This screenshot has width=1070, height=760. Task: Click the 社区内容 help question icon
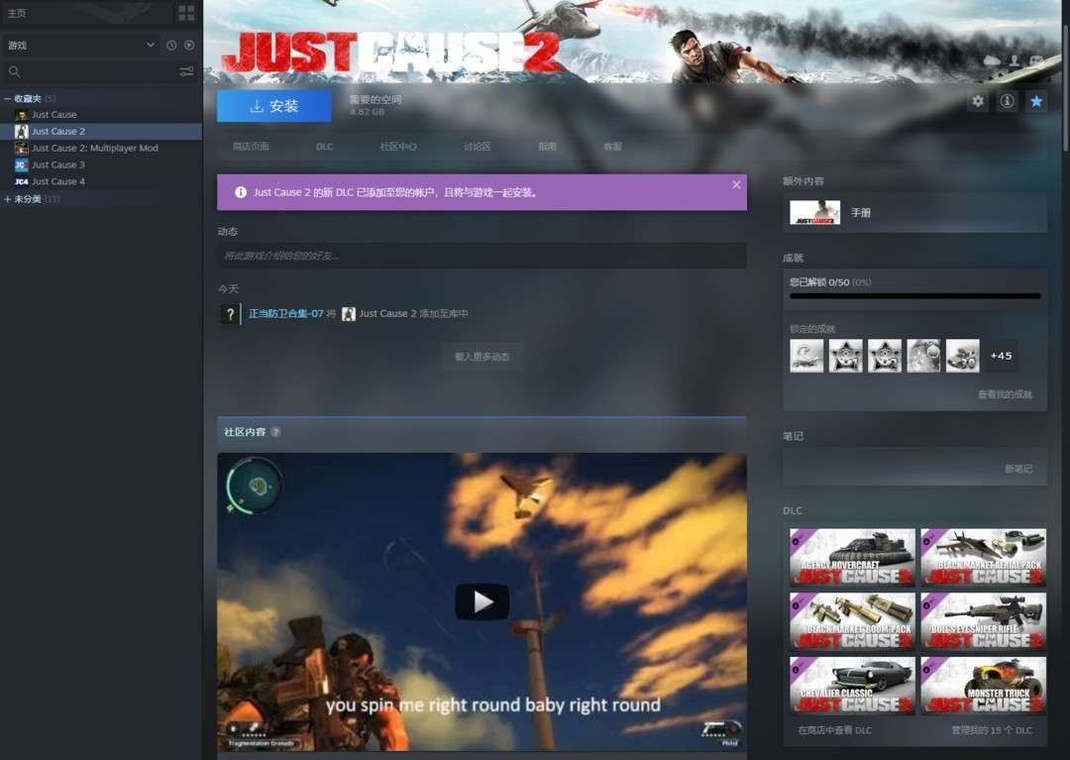click(275, 432)
